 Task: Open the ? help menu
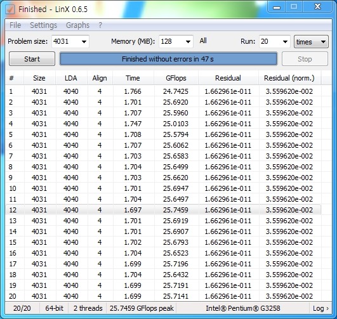[100, 25]
